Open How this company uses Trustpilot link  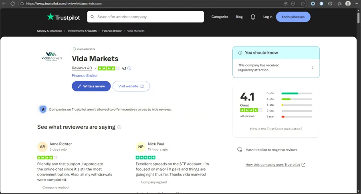coord(275,165)
